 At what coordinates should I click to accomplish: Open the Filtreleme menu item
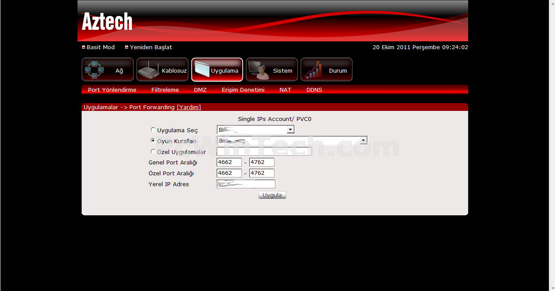pos(165,90)
